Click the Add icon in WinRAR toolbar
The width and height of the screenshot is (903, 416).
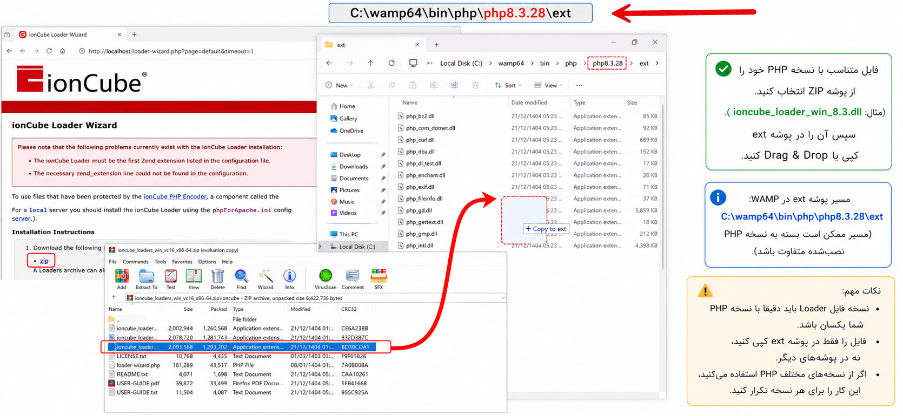pos(122,279)
